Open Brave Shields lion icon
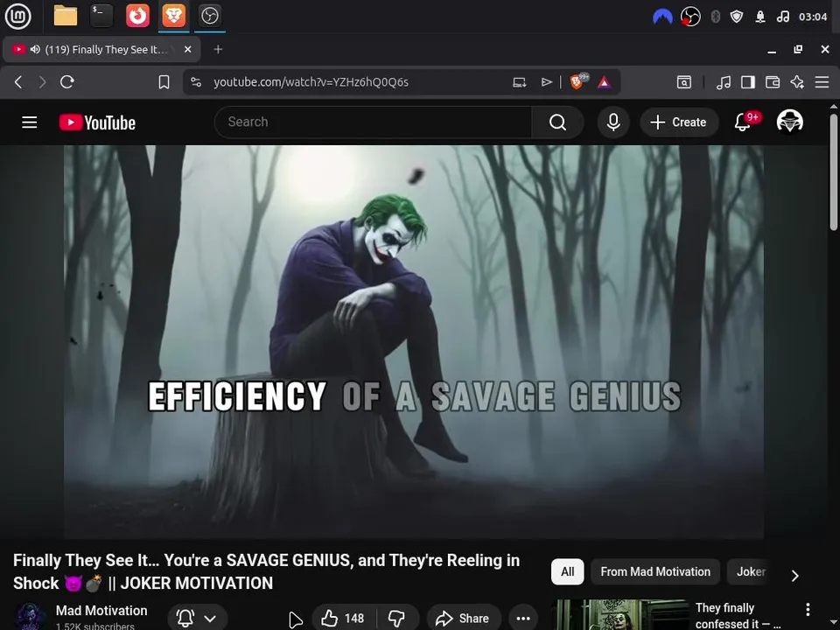Image resolution: width=840 pixels, height=630 pixels. pyautogui.click(x=577, y=81)
